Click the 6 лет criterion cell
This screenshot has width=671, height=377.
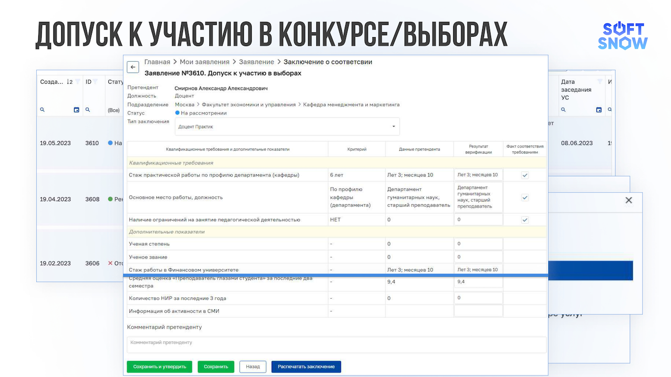356,175
